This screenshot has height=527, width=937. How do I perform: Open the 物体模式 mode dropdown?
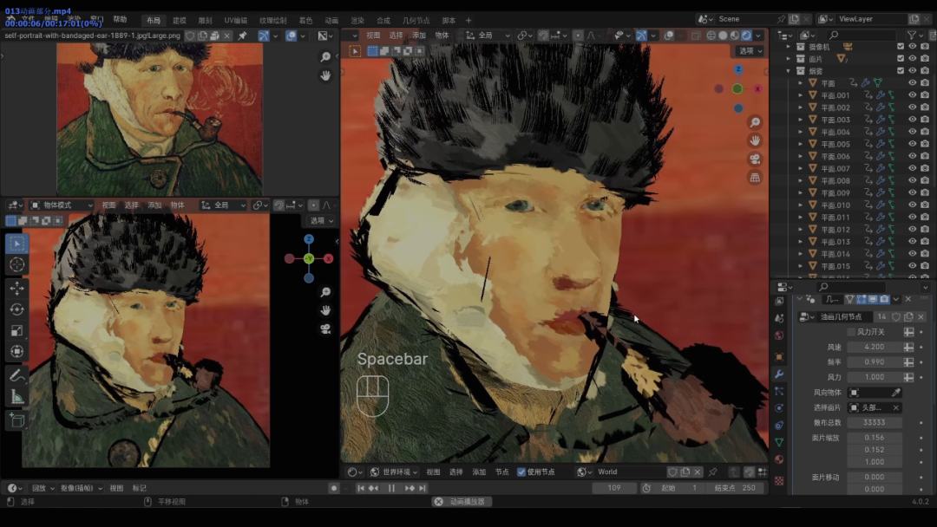tap(62, 205)
